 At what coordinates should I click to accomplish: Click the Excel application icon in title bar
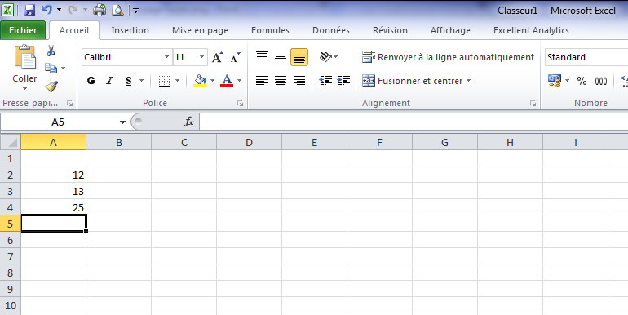pyautogui.click(x=7, y=10)
